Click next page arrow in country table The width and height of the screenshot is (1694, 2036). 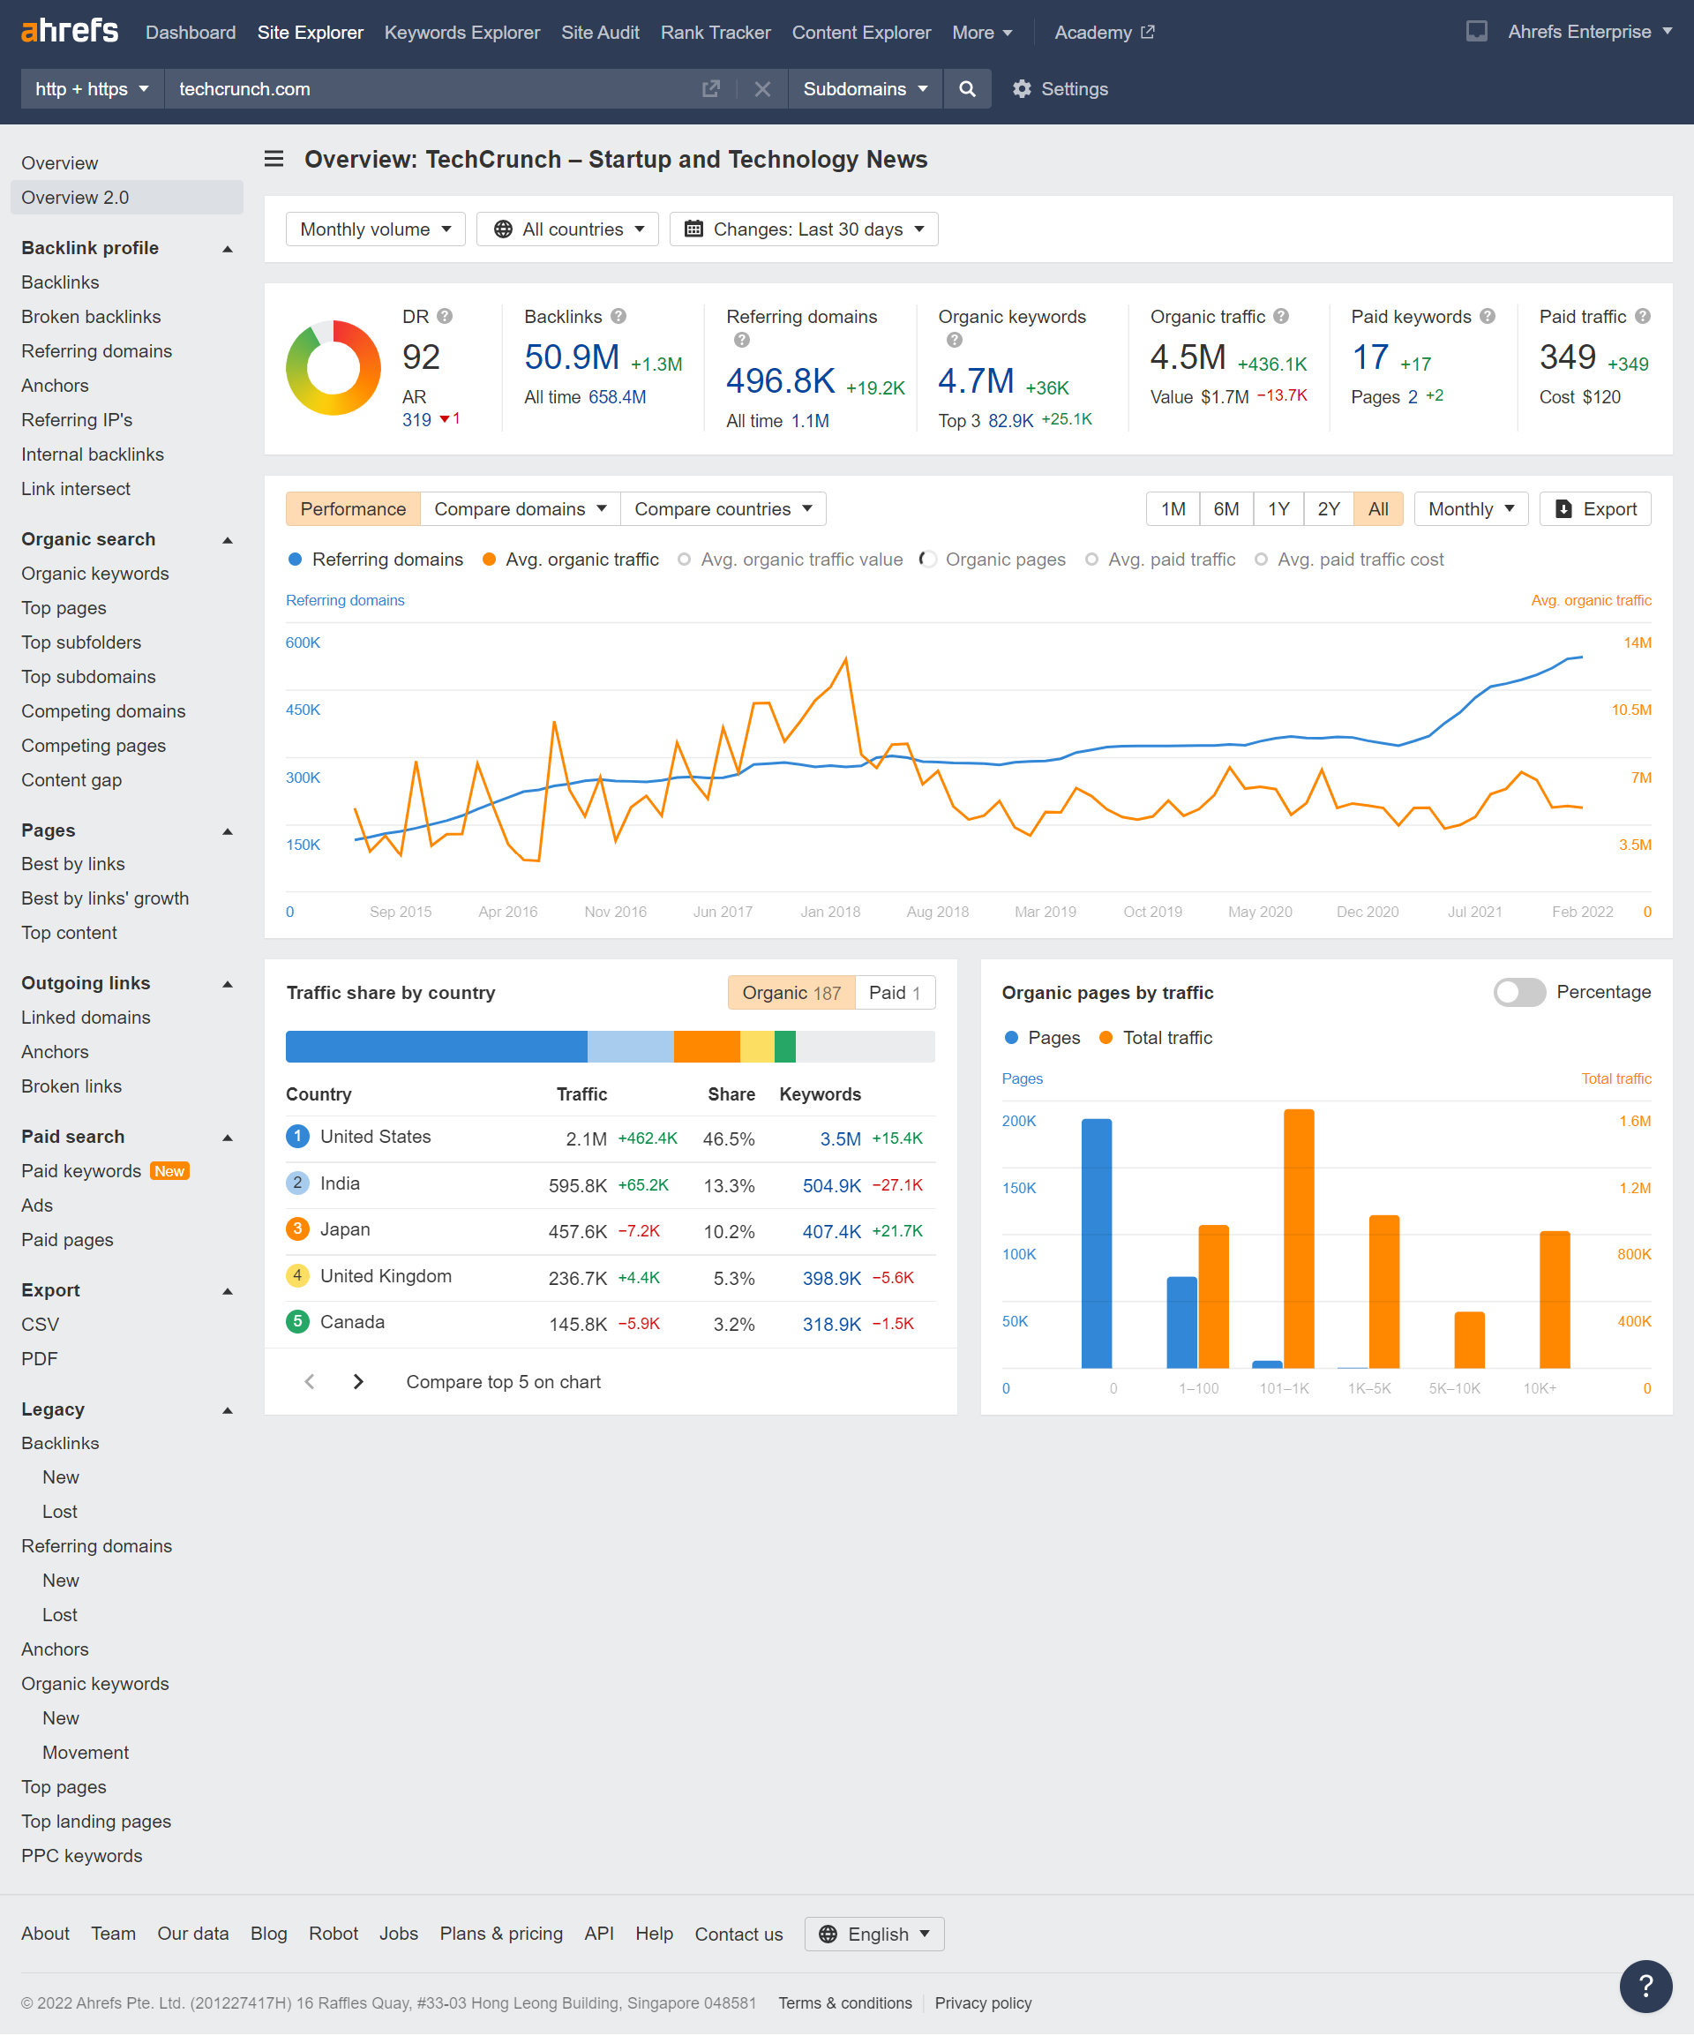tap(357, 1381)
